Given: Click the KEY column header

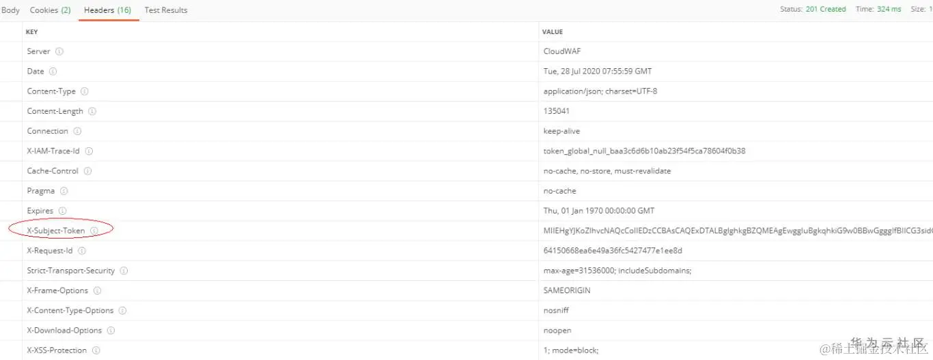Looking at the screenshot, I should 32,32.
